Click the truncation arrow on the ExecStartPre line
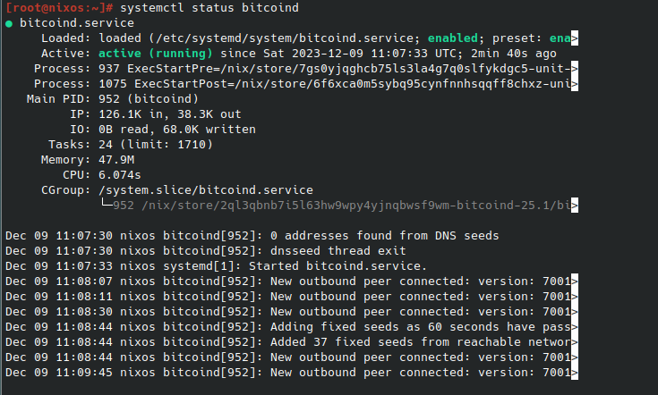 click(574, 68)
